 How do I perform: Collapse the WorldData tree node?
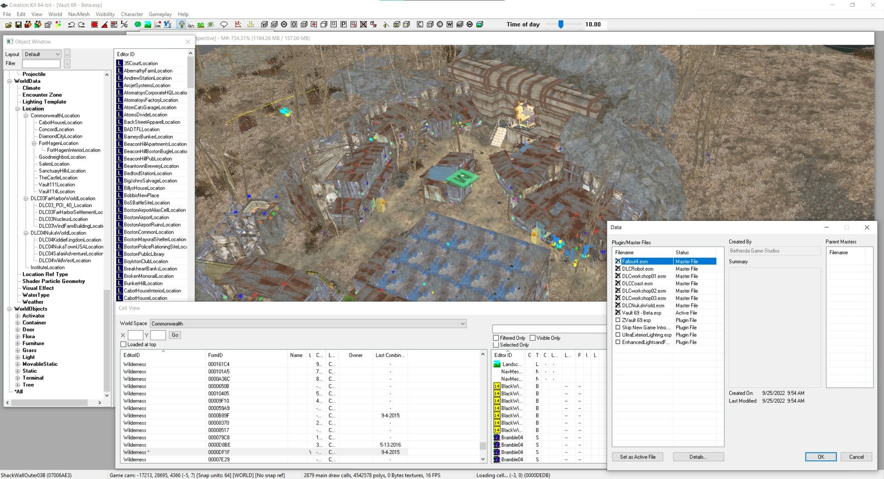(x=10, y=81)
